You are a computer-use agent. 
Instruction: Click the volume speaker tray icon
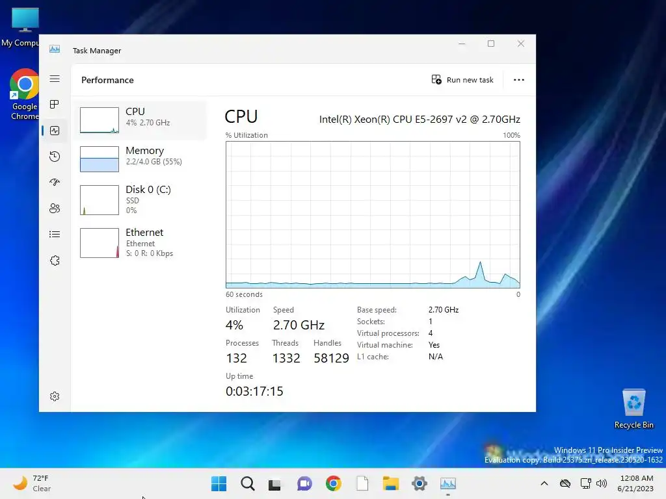602,483
